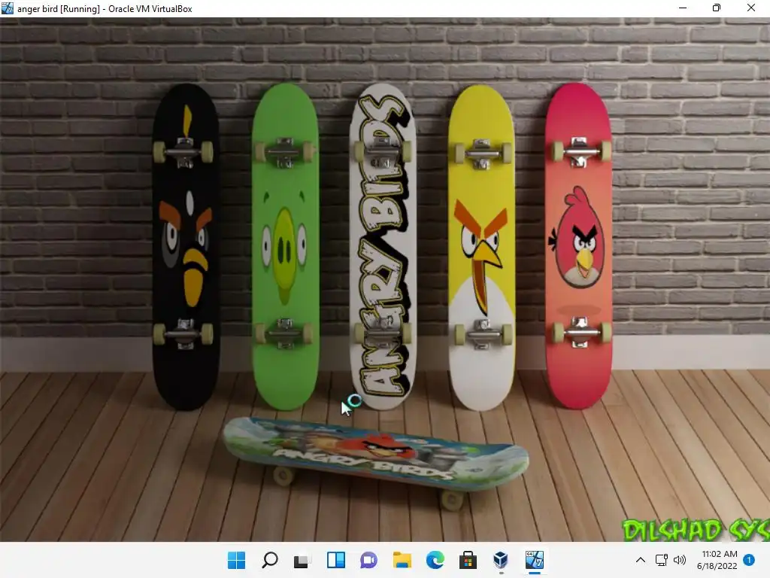The height and width of the screenshot is (578, 770).
Task: Launch the Chat app from taskbar
Action: [368, 560]
